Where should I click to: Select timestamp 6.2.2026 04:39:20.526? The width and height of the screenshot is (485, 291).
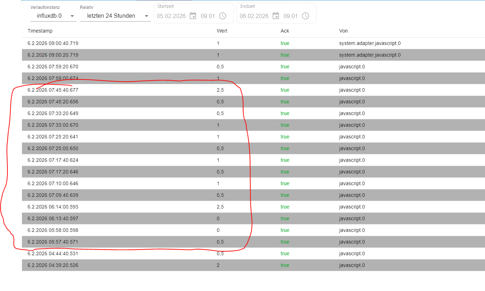[x=53, y=265]
